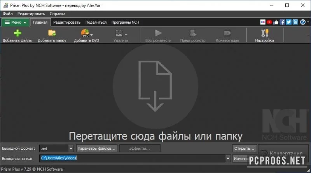Viewport: 311px width, 173px height.
Task: Open Настройки tools icon
Action: coord(265,33)
